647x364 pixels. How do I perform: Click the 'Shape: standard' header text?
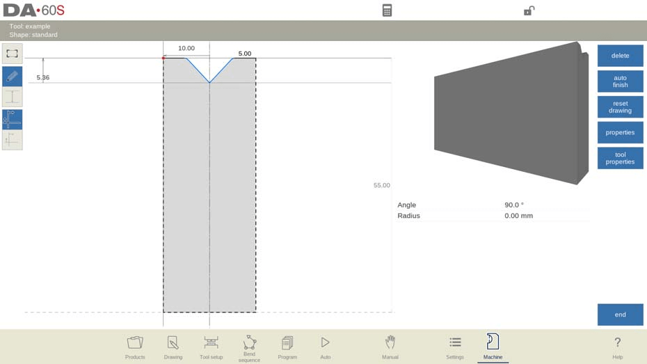[x=33, y=35]
